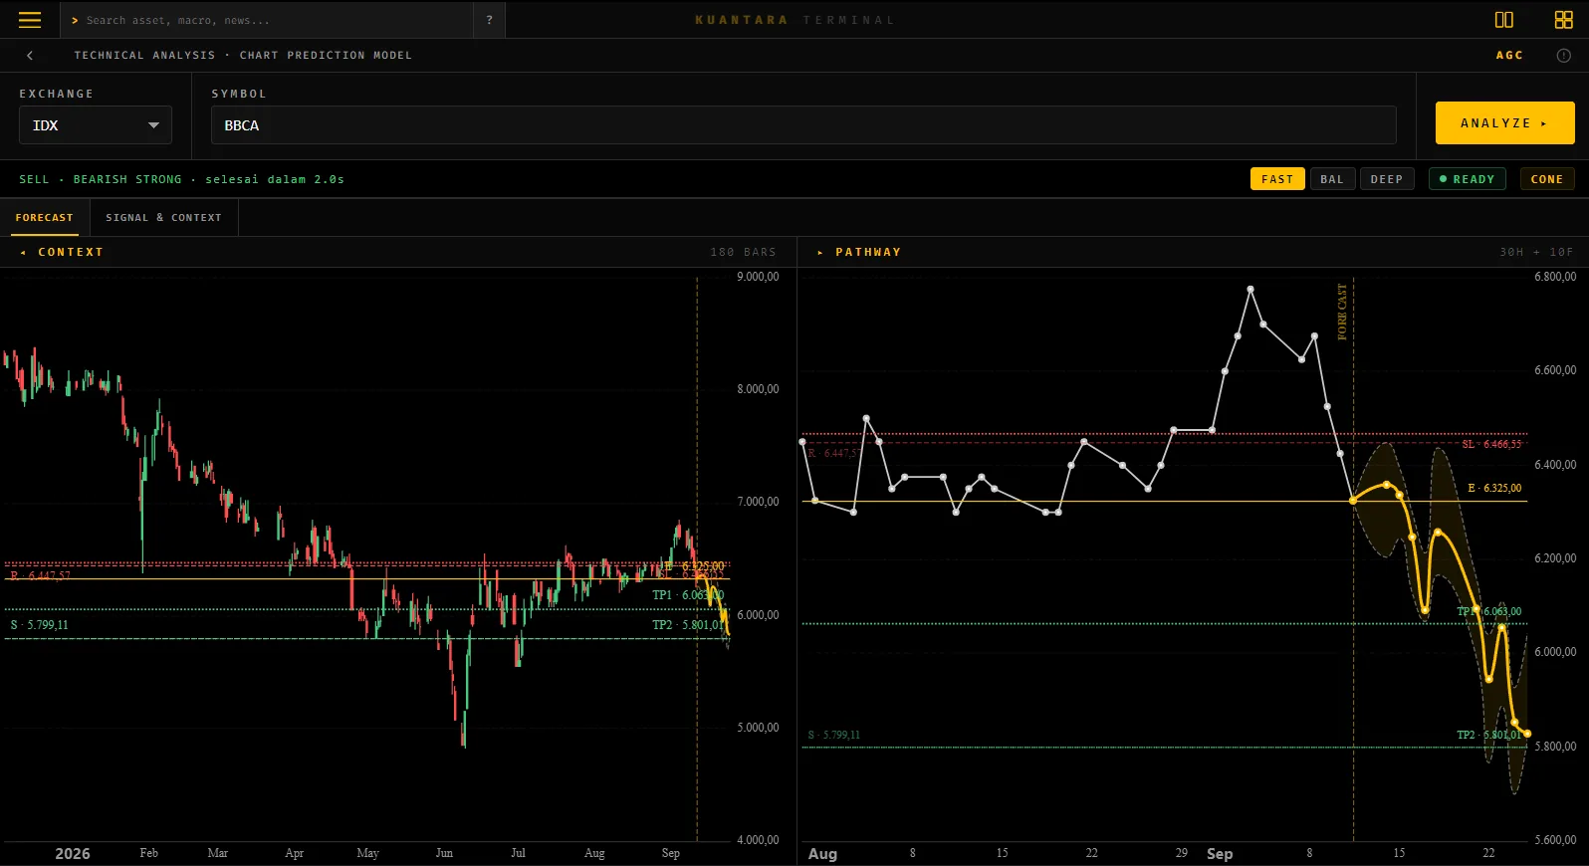This screenshot has height=866, width=1589.
Task: Click the 2026 year label on context axis
Action: tap(73, 854)
